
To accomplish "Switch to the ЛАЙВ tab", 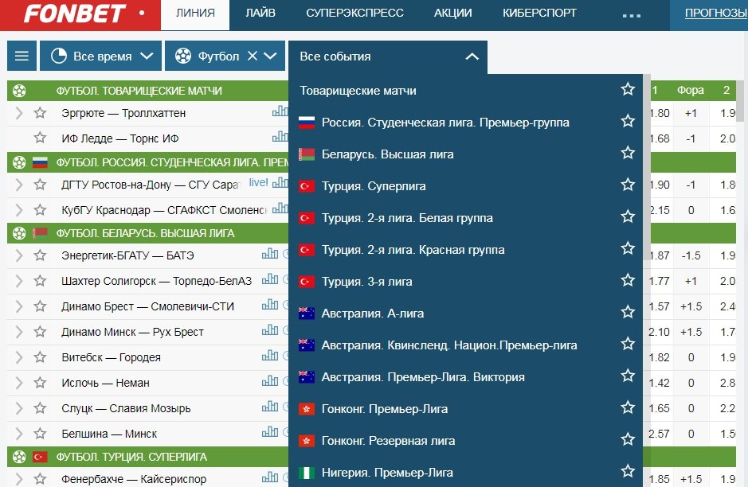I will click(x=261, y=14).
